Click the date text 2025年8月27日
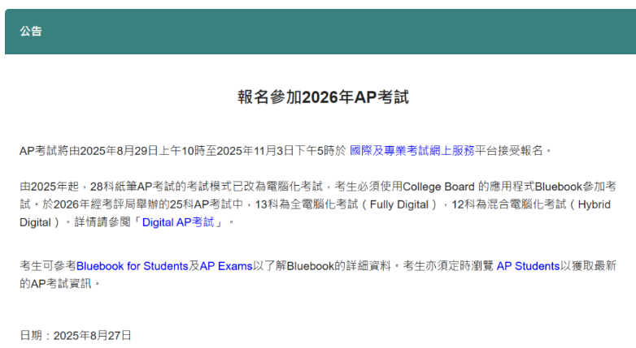Viewport: 636px width, 348px height. point(92,334)
